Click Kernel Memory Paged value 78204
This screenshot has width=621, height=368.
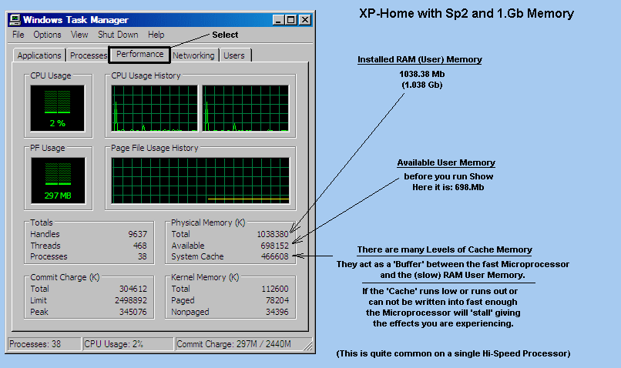point(277,300)
